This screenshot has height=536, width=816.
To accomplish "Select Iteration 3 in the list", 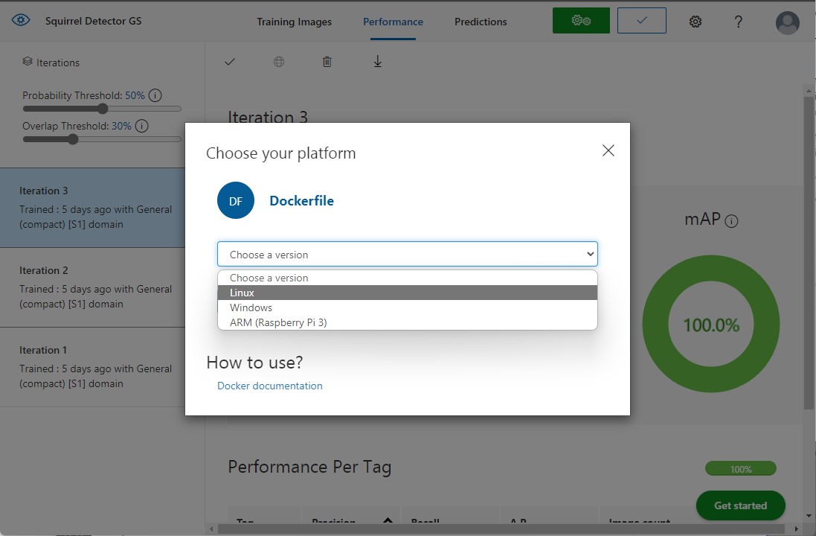I will 93,207.
